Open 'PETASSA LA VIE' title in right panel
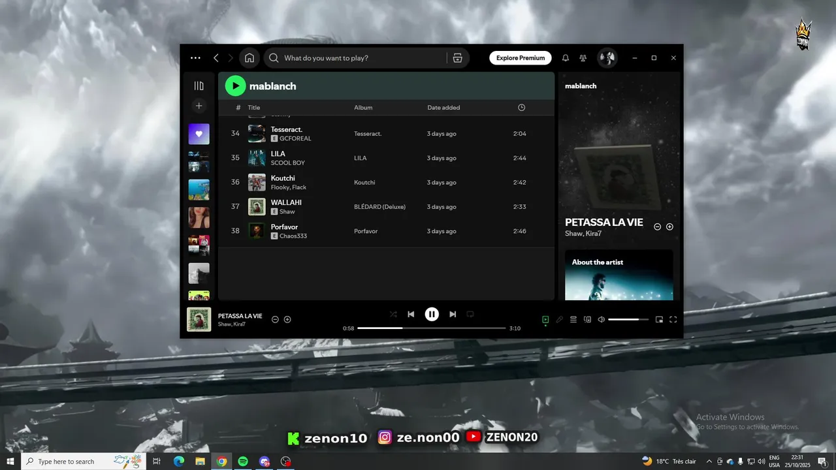 click(604, 223)
